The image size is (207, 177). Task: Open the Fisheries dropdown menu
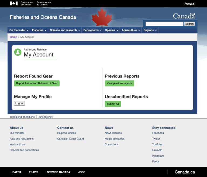39,30
